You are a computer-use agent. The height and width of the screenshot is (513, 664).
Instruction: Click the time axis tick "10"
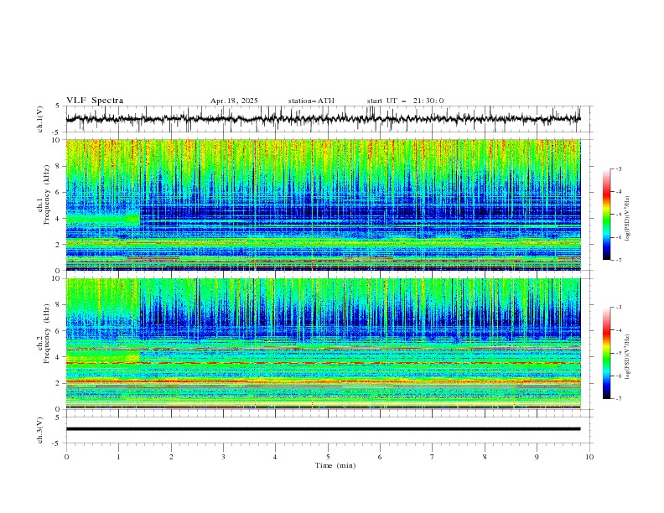coord(589,457)
